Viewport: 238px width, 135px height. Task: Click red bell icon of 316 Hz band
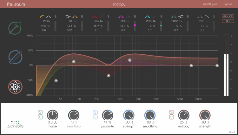[x=95, y=17]
